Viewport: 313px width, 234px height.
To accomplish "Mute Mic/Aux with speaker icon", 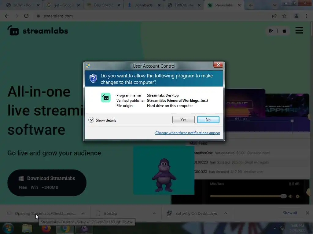I will pos(290,197).
